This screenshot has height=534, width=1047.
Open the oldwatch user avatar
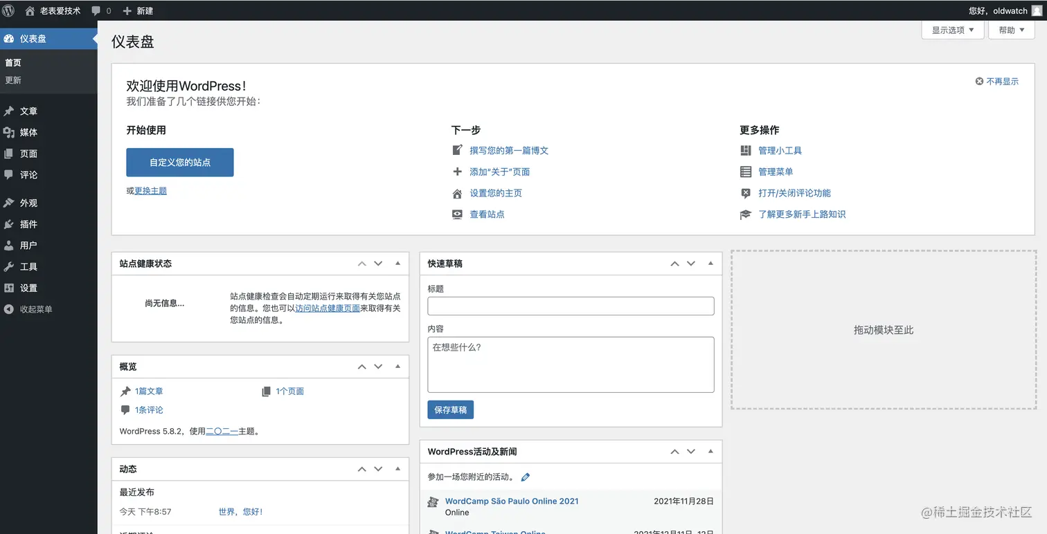(x=1036, y=10)
